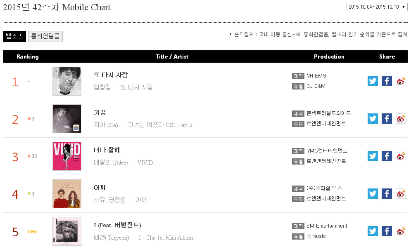Click the 임창정 album cover thumbnail

click(67, 81)
